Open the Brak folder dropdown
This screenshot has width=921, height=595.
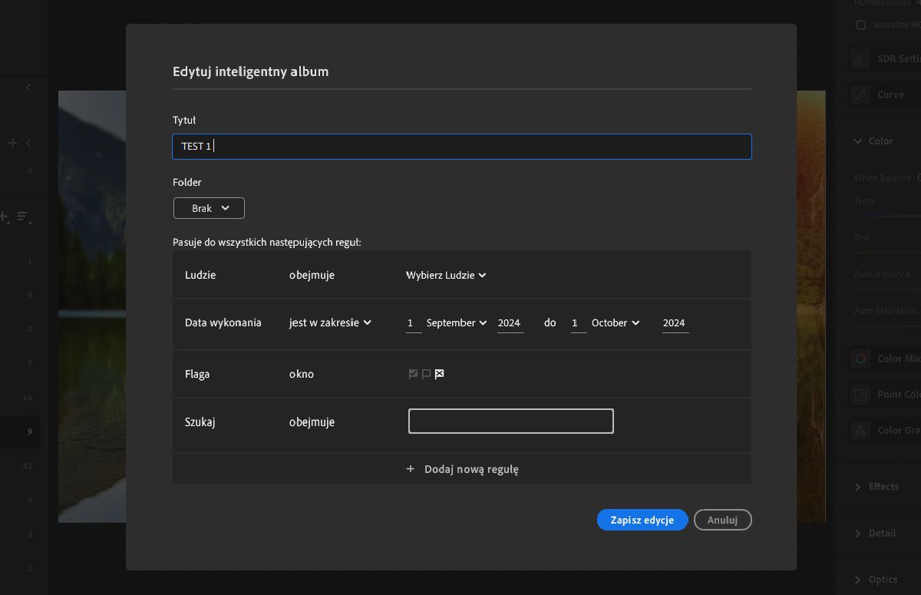pos(209,208)
